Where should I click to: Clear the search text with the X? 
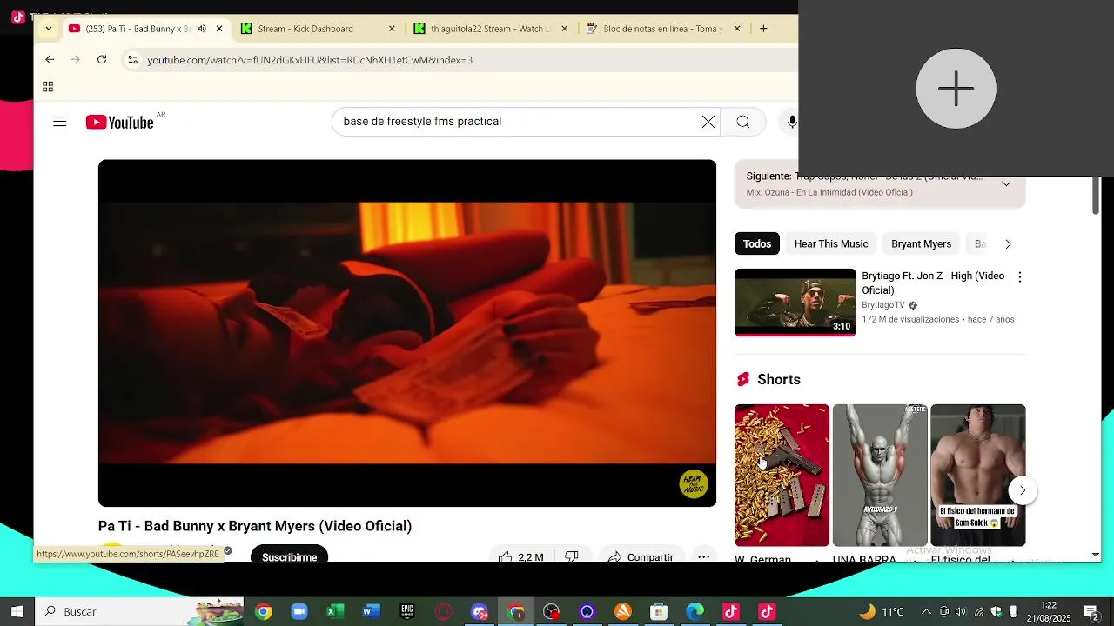[708, 122]
